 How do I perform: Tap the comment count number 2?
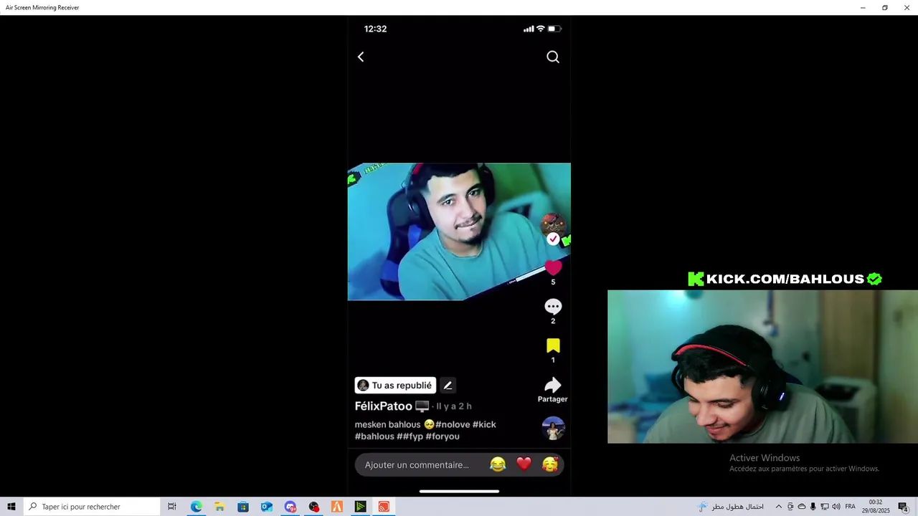[553, 321]
